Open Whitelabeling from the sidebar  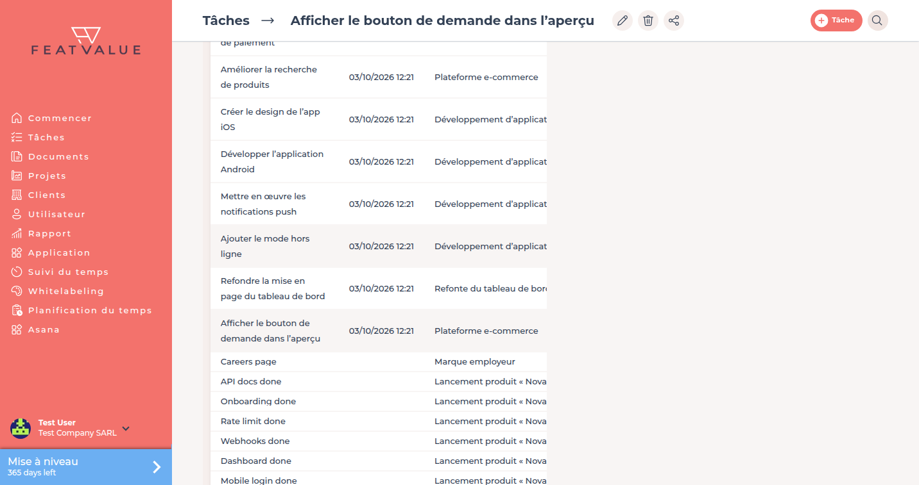65,291
